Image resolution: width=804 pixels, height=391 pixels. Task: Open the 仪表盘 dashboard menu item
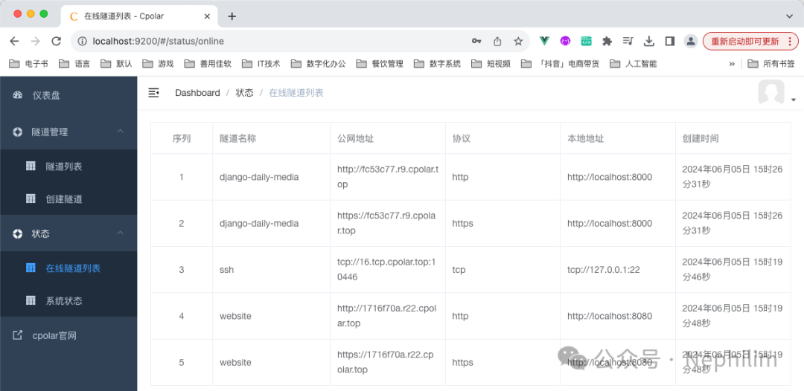(x=68, y=95)
